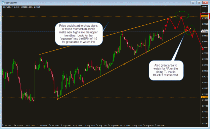Click the middle anchor point on the rising trendline
Screen dimensions: 210x129
(124, 64)
